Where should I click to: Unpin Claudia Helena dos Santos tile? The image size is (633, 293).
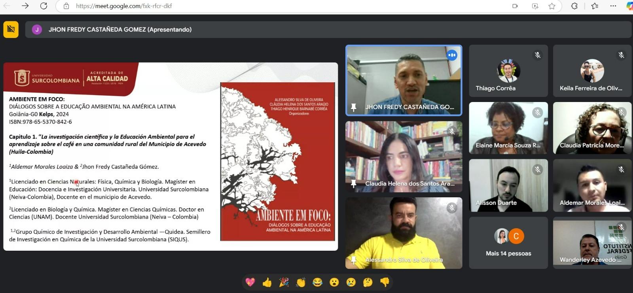[354, 183]
